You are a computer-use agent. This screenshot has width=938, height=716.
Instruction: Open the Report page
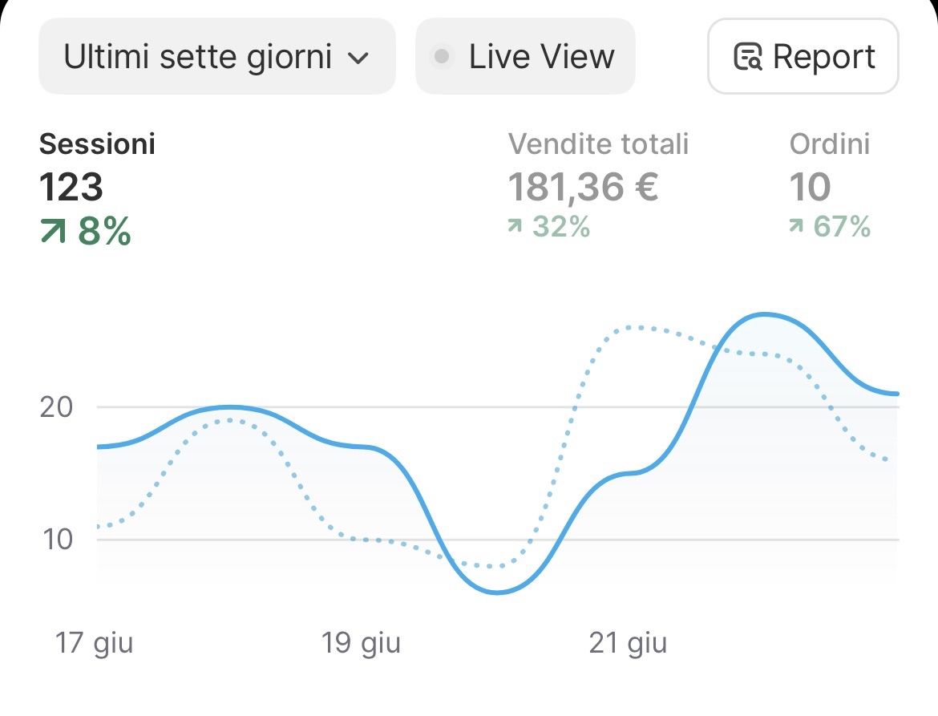803,57
